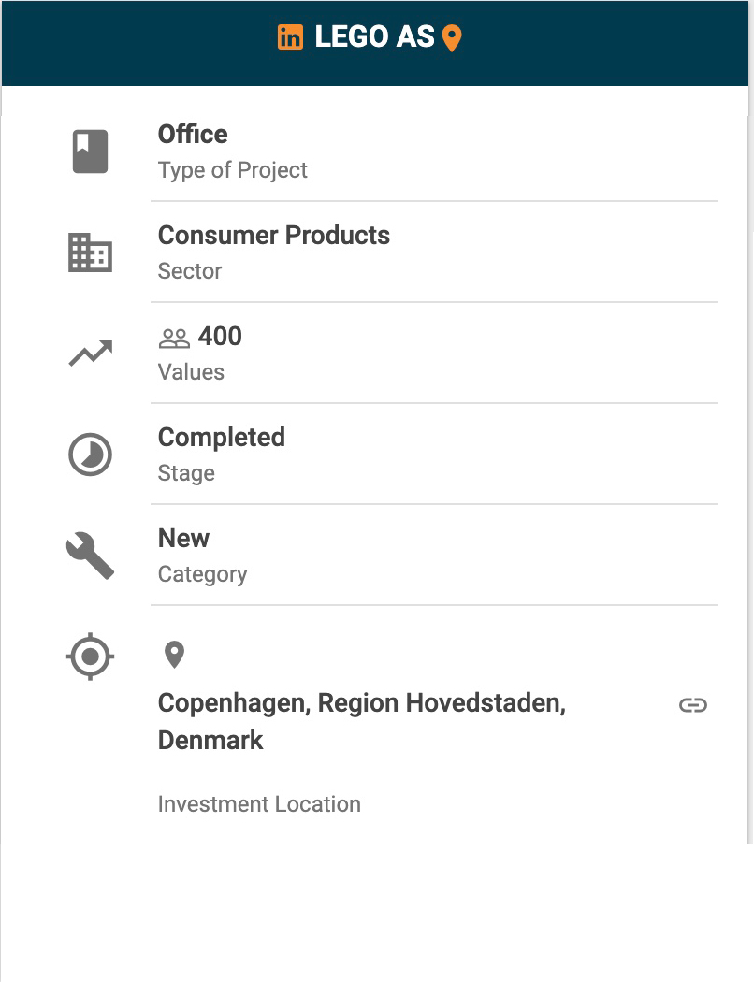This screenshot has height=982, width=754.
Task: Click the Investment Location label
Action: [x=259, y=804]
